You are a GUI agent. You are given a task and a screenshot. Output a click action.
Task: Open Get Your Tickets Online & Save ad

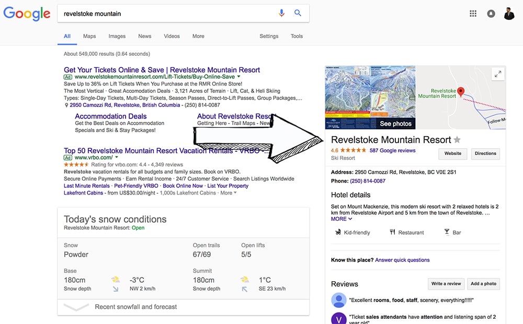coord(162,70)
